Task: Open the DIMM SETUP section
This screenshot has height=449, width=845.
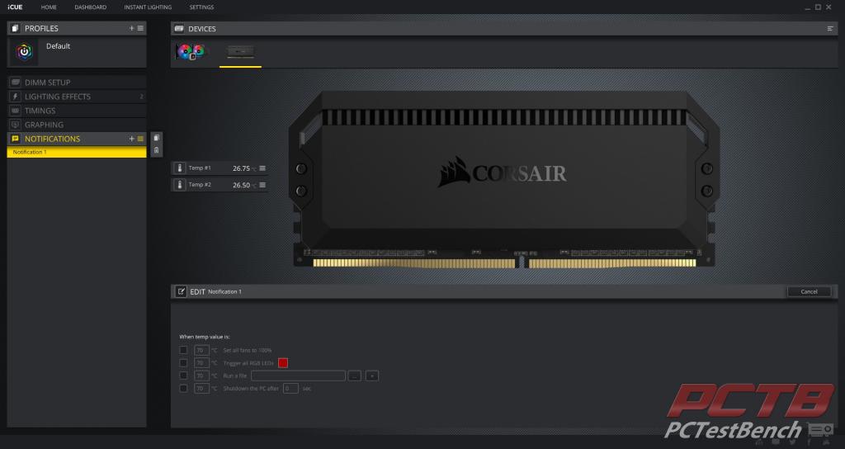Action: (77, 82)
